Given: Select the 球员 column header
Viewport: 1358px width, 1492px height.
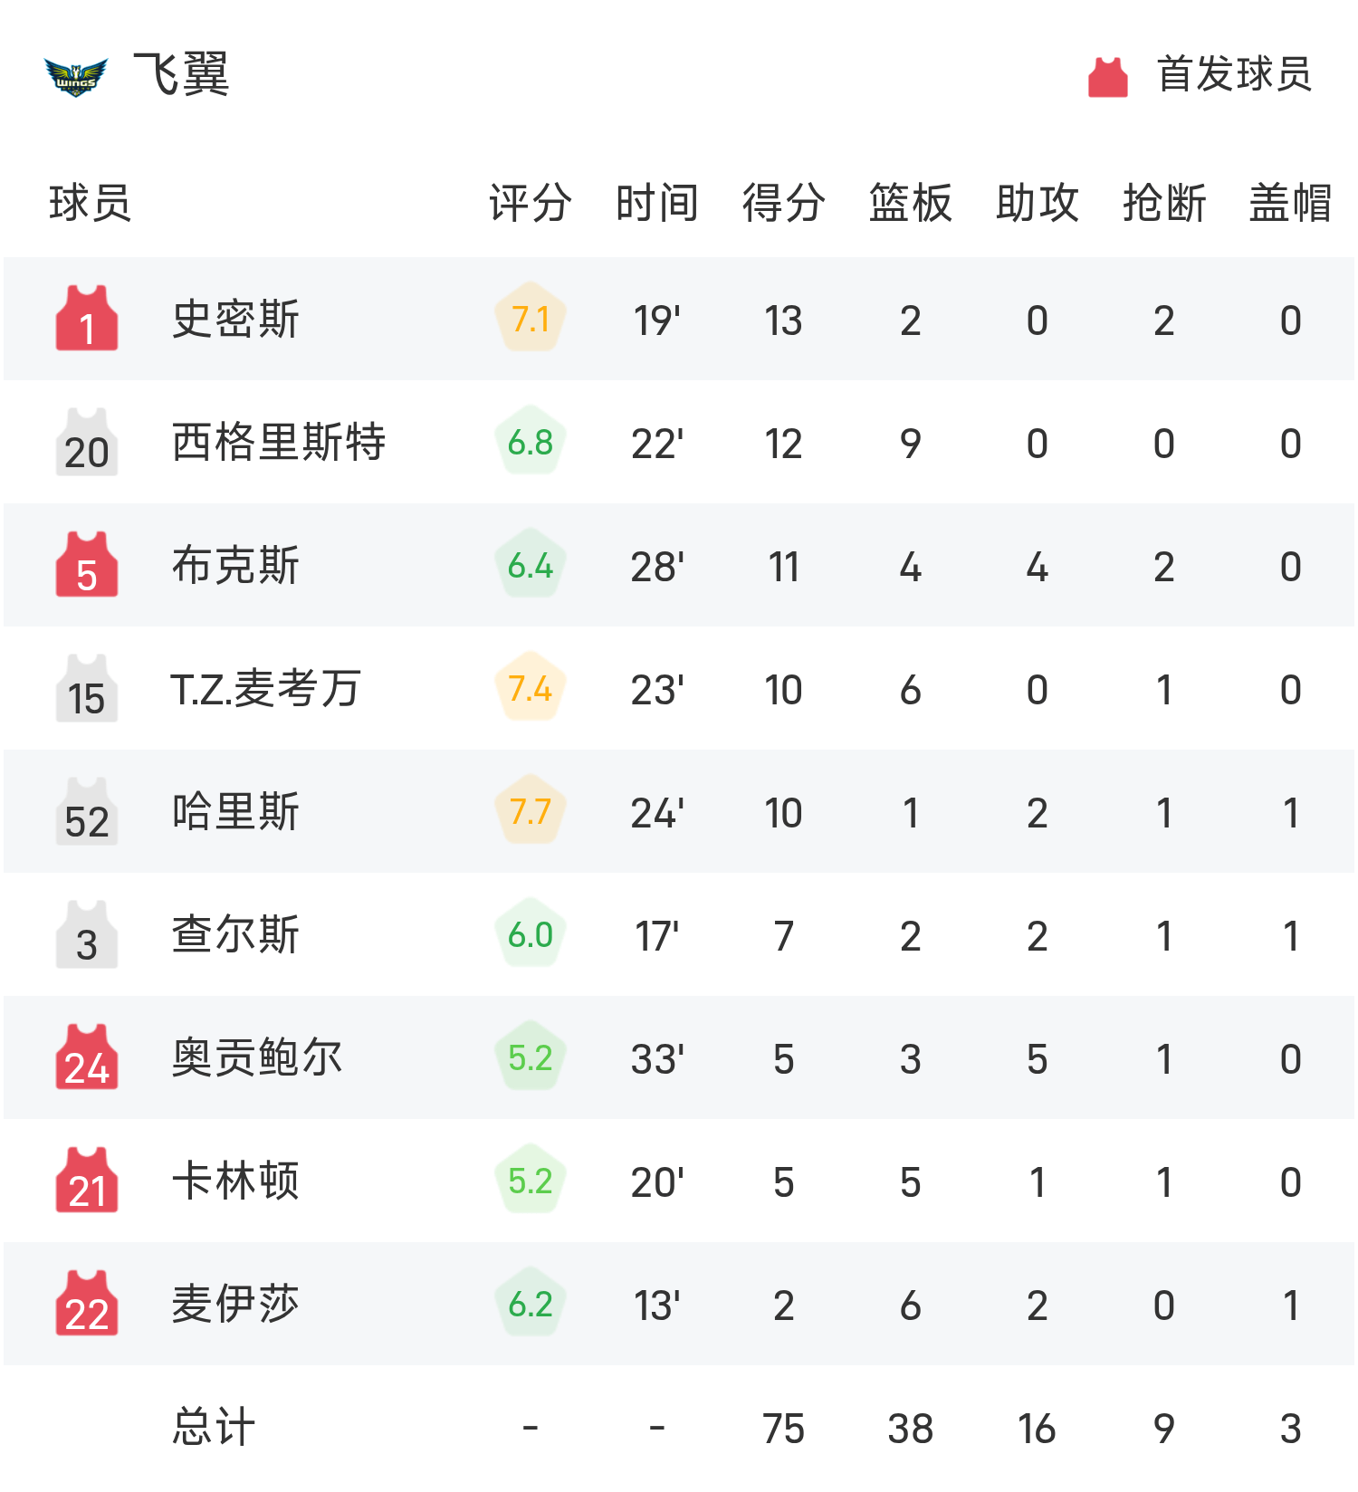Looking at the screenshot, I should [90, 205].
